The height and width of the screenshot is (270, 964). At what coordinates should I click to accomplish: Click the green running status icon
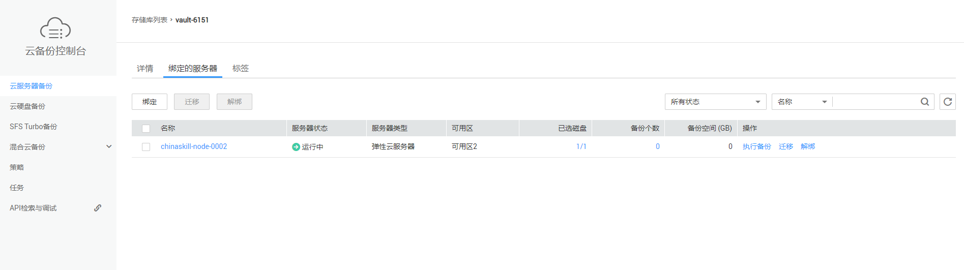[x=296, y=147]
